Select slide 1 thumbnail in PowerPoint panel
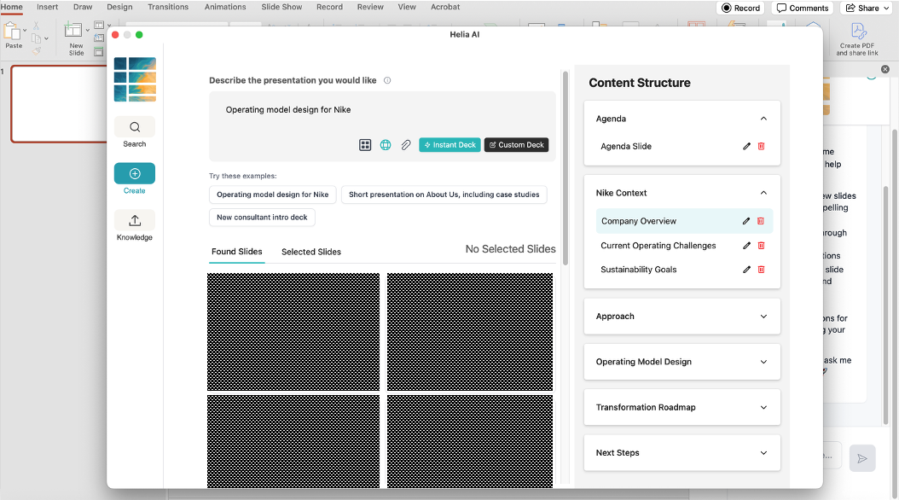This screenshot has width=899, height=500. pos(61,103)
